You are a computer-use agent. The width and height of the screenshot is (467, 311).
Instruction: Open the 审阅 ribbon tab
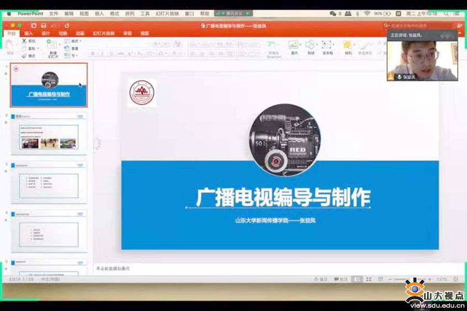(128, 33)
